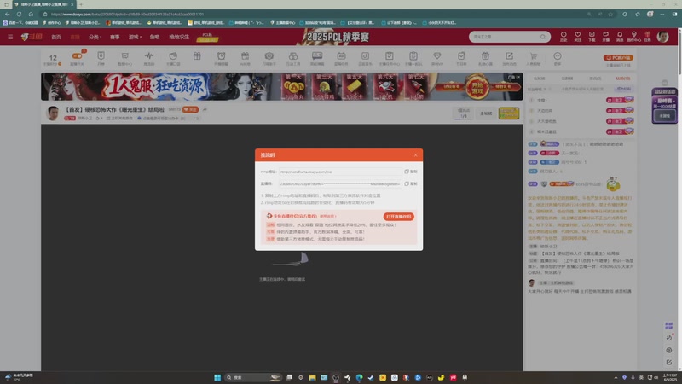Open the hamburger menu in Douyu header
682x384 pixels.
[10, 37]
